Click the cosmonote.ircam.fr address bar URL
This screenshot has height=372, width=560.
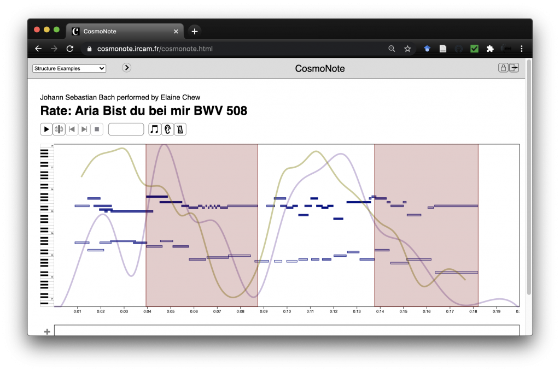click(155, 49)
